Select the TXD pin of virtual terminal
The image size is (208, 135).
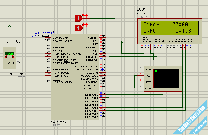pos(148,76)
